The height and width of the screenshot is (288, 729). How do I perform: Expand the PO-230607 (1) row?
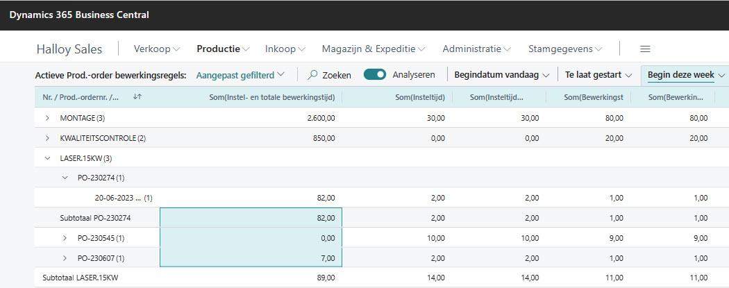(x=65, y=258)
